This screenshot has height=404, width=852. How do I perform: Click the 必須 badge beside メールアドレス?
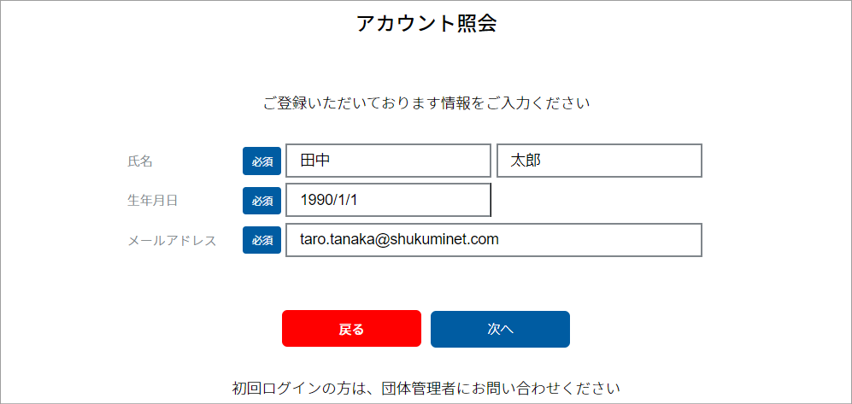click(x=261, y=241)
